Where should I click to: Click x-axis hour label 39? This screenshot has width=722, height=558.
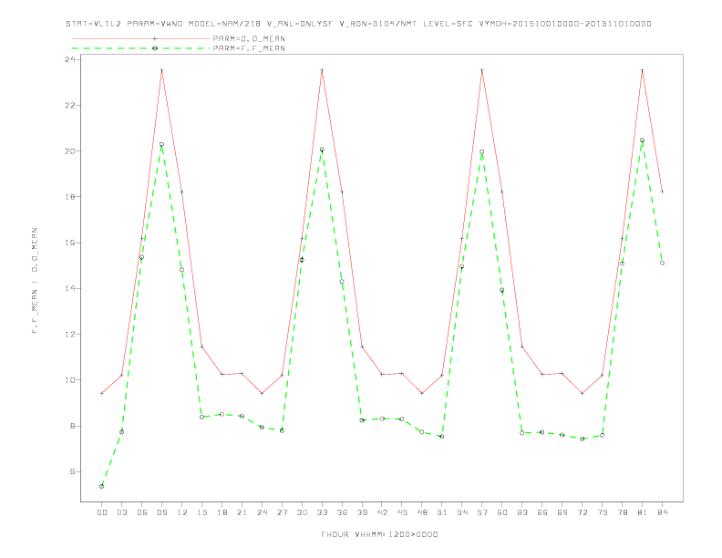pos(362,512)
